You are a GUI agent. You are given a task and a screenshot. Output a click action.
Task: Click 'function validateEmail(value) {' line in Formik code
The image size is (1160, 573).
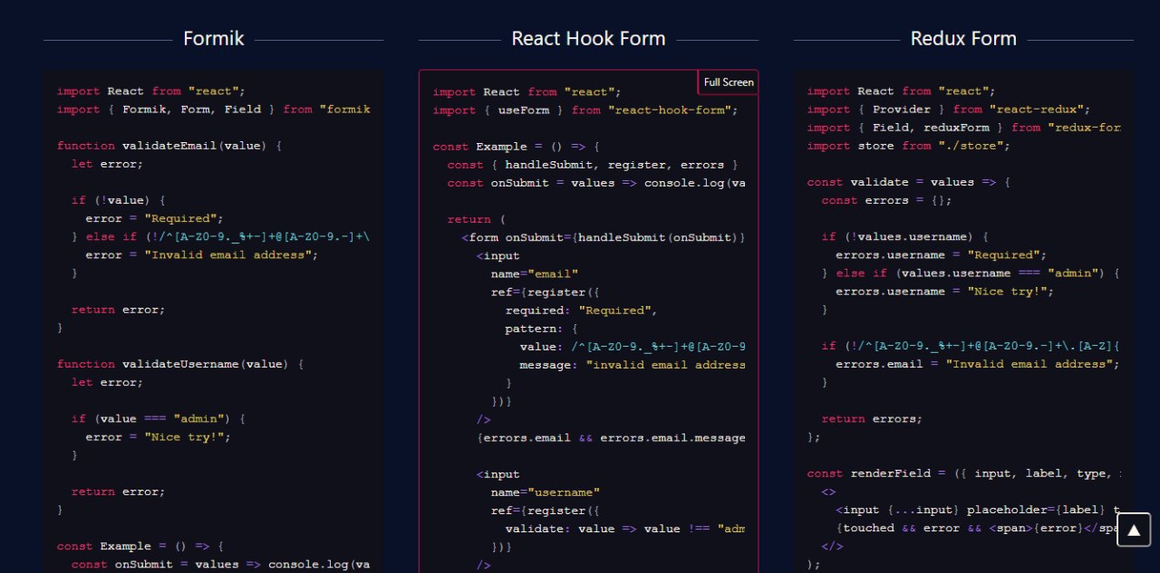pos(170,146)
